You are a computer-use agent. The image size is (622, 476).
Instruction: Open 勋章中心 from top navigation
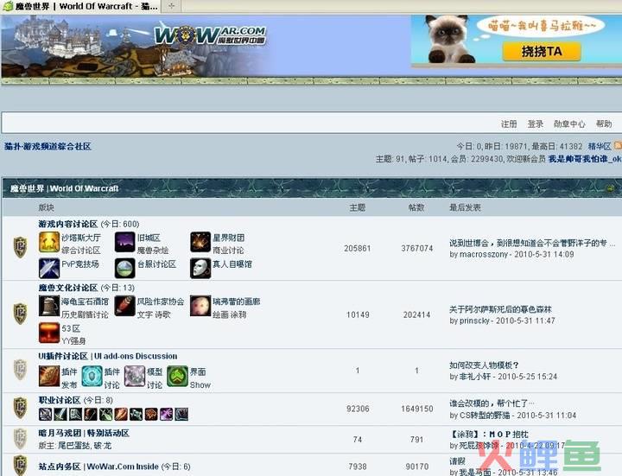pos(569,124)
